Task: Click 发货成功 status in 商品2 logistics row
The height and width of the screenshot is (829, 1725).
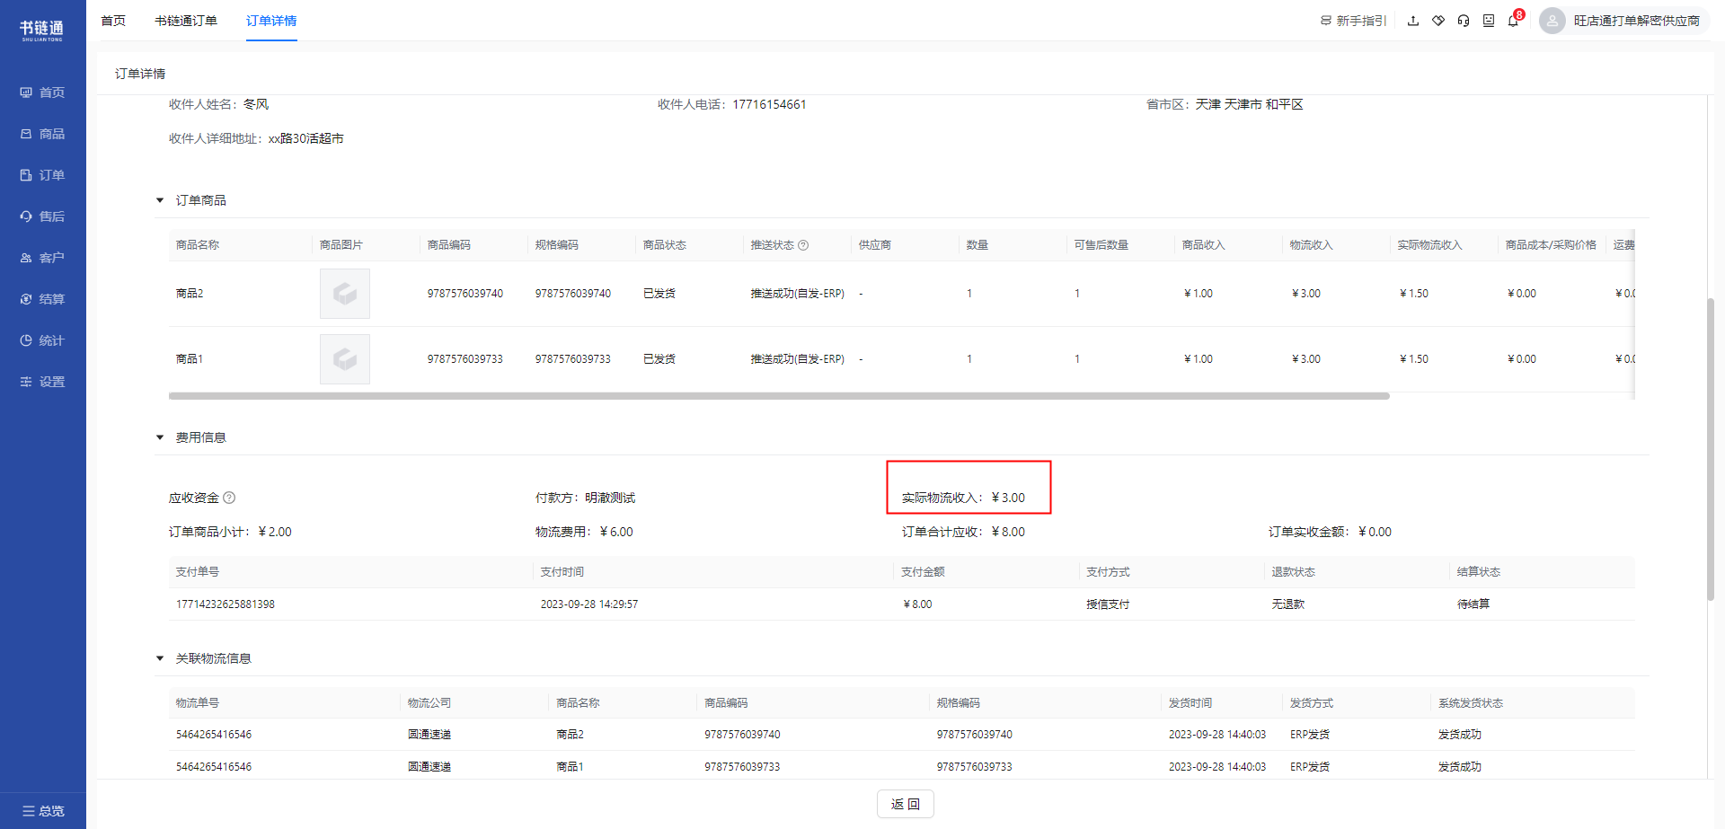Action: click(1460, 735)
